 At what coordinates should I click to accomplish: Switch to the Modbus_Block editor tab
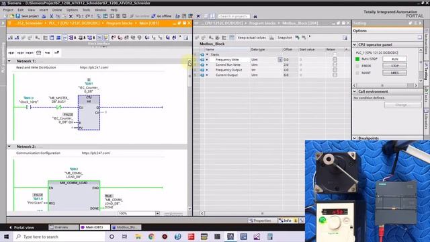[x=126, y=227]
